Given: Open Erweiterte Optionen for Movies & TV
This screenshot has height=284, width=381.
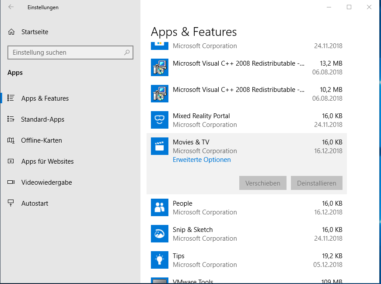Looking at the screenshot, I should [202, 160].
